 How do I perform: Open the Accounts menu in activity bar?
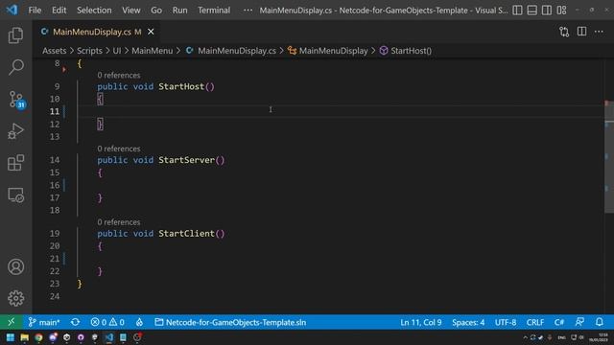[15, 266]
